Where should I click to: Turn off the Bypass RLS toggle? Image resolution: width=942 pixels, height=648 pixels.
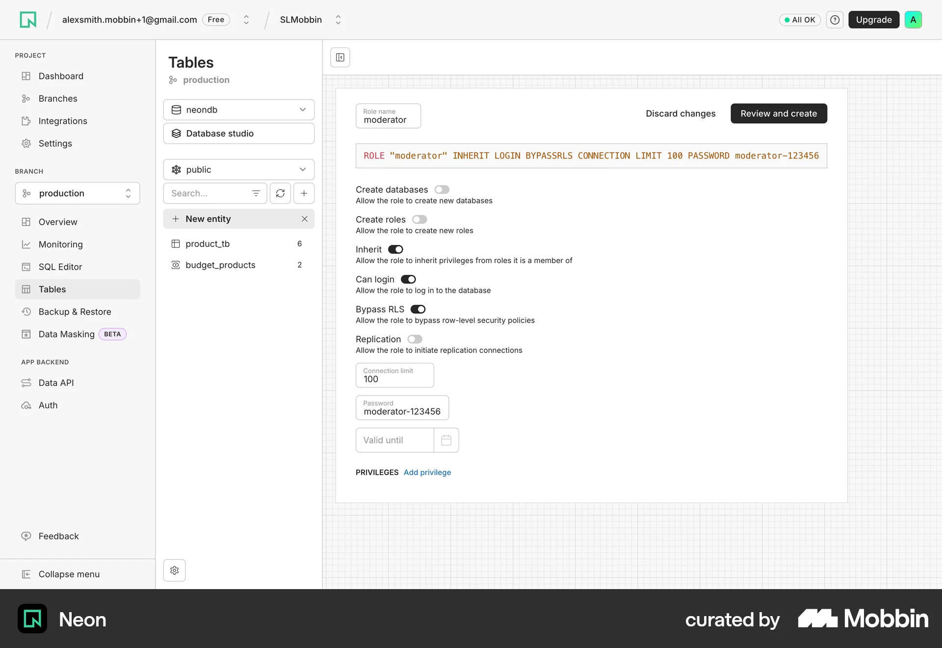coord(418,309)
